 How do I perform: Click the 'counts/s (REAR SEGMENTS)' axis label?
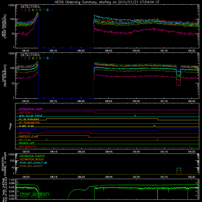tap(4, 75)
